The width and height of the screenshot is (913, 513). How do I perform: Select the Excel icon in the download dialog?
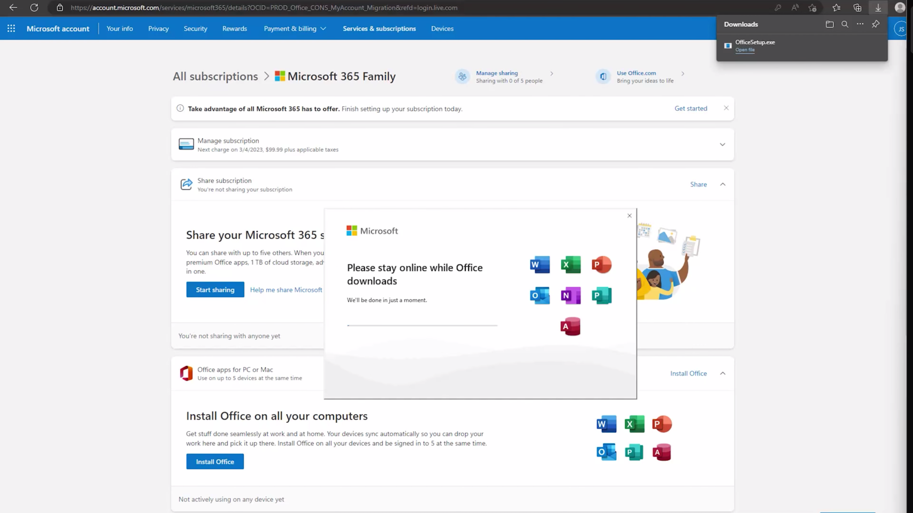coord(571,265)
